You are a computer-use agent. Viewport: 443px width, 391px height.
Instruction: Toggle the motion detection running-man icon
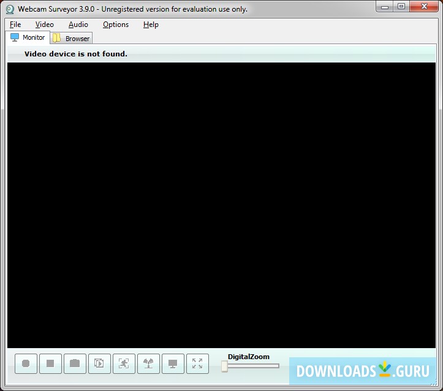(x=124, y=363)
